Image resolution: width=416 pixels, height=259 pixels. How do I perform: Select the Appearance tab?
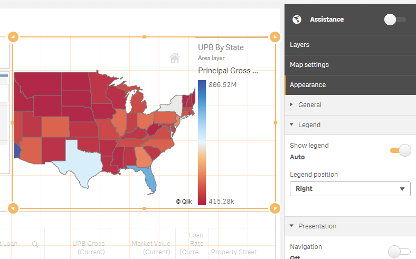pos(308,85)
